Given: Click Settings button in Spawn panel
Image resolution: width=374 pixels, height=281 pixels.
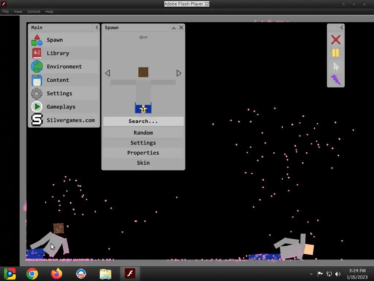Looking at the screenshot, I should [x=143, y=143].
